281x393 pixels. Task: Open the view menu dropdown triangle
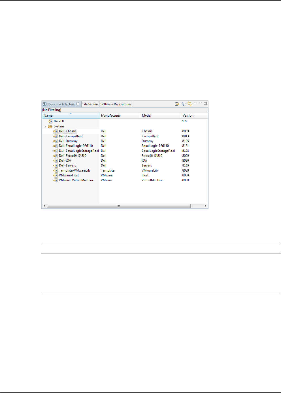195,103
